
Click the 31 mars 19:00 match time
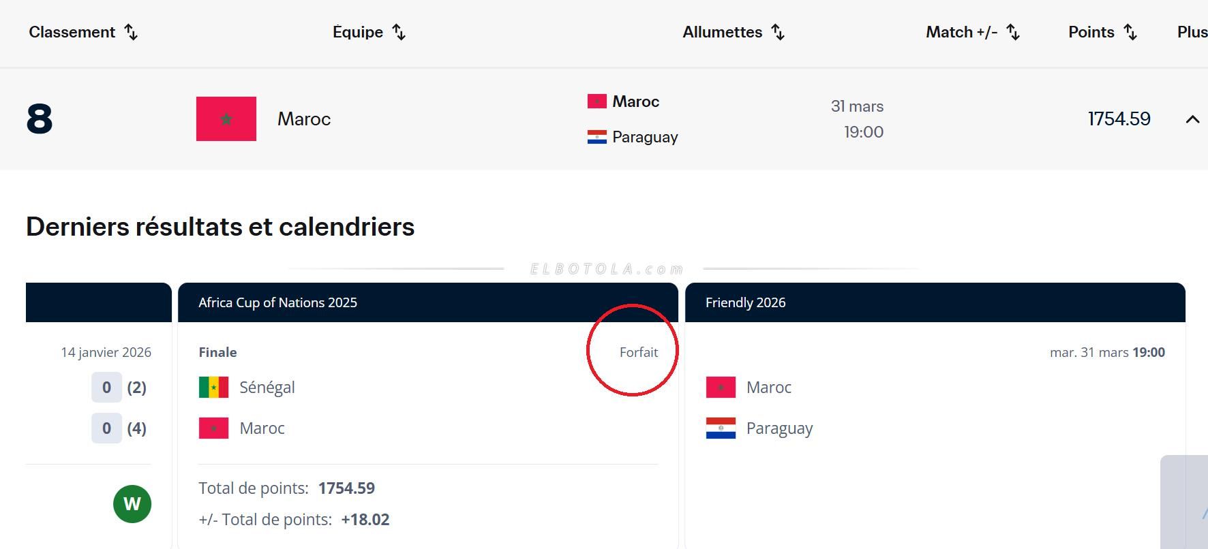coord(857,119)
